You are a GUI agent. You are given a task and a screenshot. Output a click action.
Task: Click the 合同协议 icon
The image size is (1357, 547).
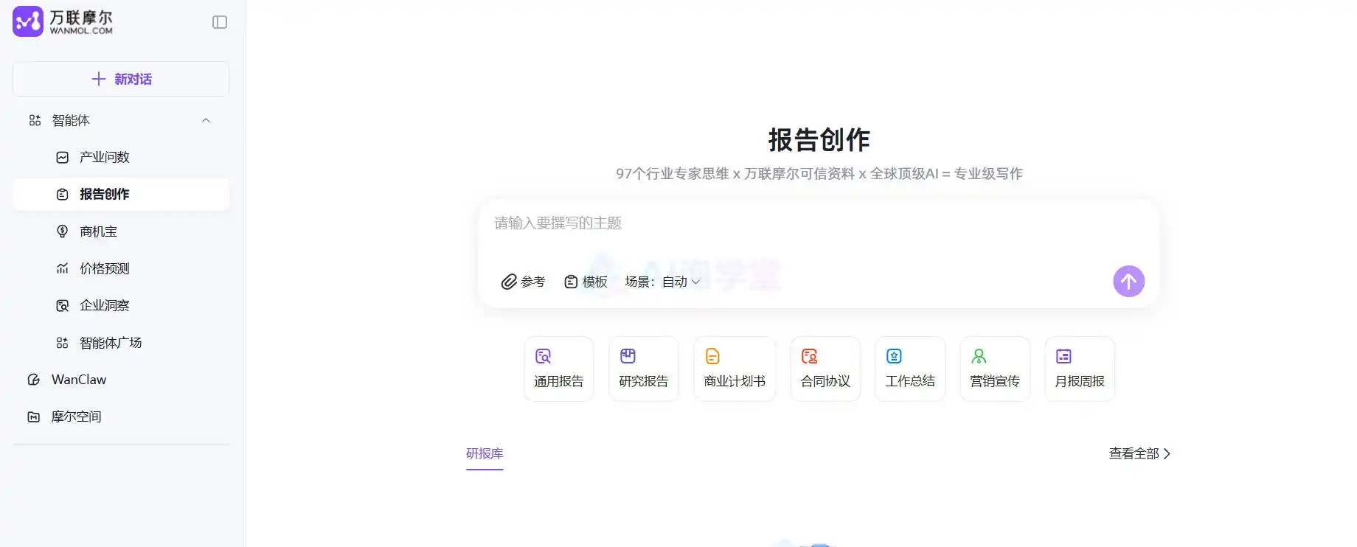pyautogui.click(x=809, y=356)
